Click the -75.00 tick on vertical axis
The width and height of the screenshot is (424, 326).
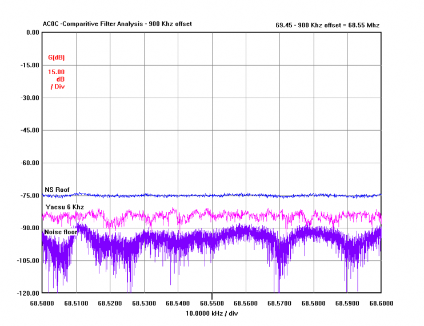coord(29,195)
